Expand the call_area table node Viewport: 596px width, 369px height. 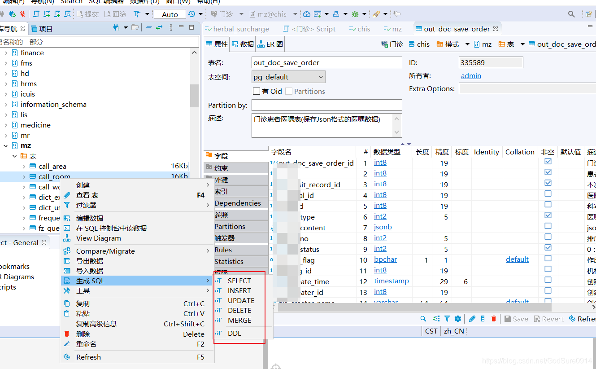(24, 166)
